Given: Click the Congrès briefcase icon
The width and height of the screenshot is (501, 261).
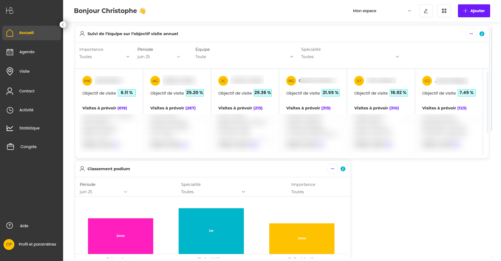Looking at the screenshot, I should [10, 147].
